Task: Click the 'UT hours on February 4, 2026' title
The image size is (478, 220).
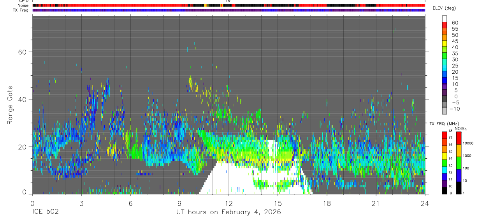Action: [228, 212]
